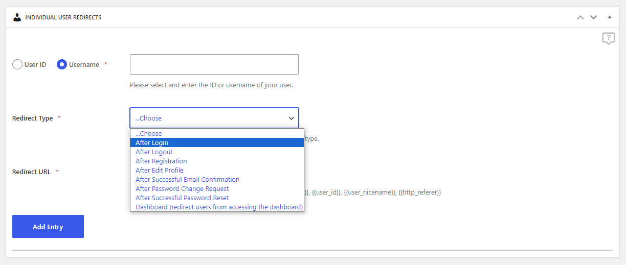
Task: Select the Username radio button
Action: 62,64
